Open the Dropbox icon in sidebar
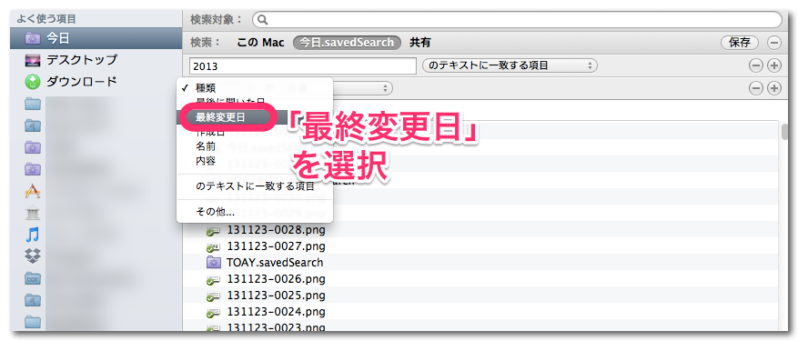The height and width of the screenshot is (341, 798). (33, 256)
